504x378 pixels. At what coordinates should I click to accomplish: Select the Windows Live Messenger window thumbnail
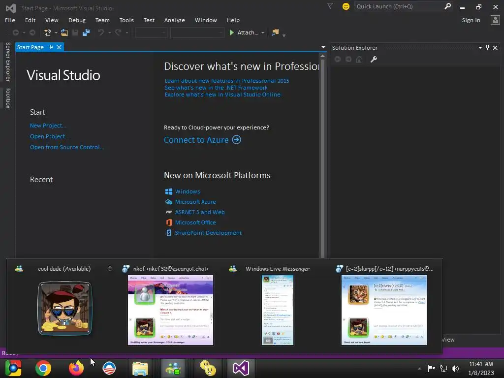pos(278,310)
